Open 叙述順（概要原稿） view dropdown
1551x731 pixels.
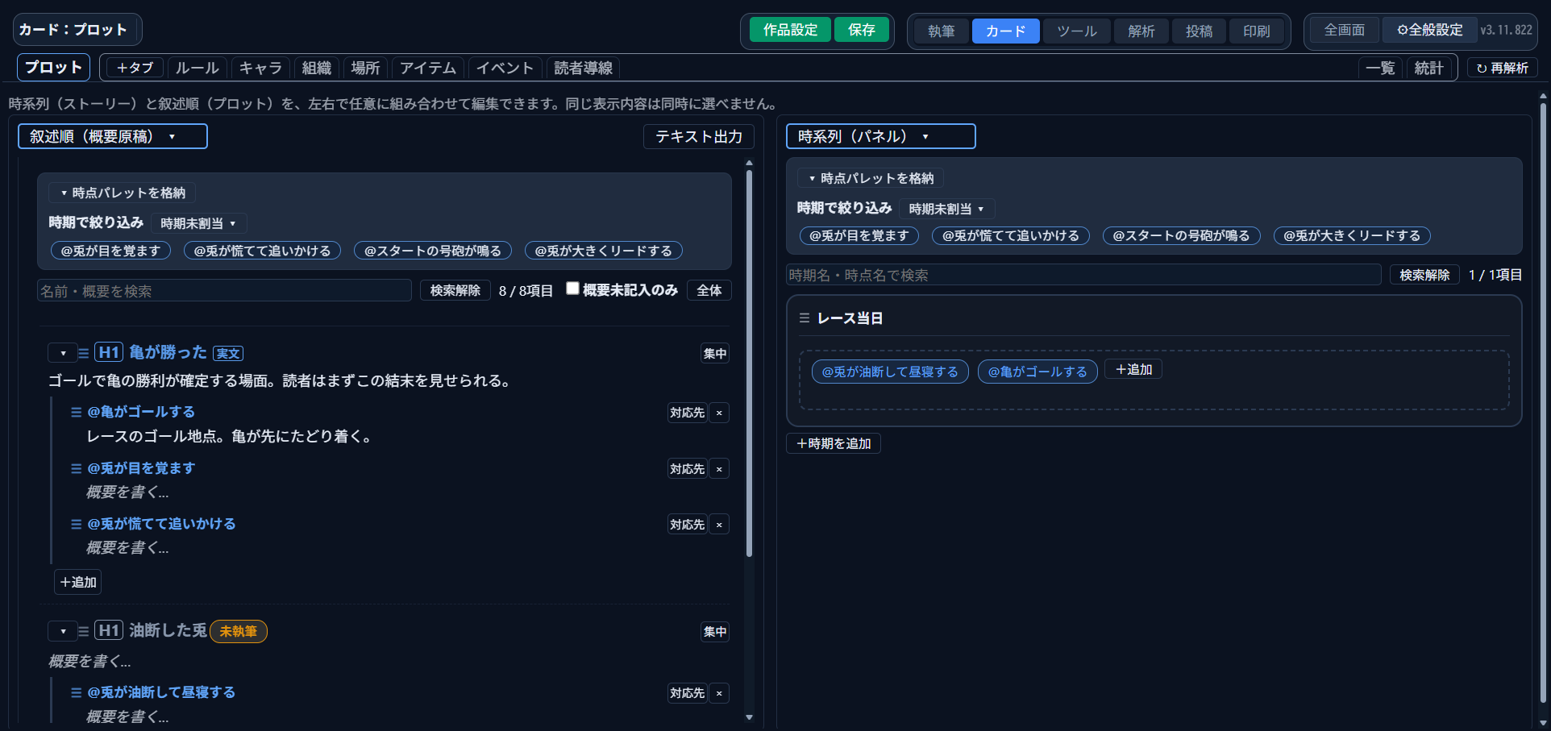pos(113,136)
